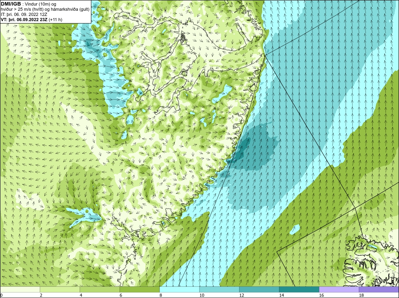Click the small pale cyan oval in the sea
This screenshot has width=399, height=298.
coord(295,229)
